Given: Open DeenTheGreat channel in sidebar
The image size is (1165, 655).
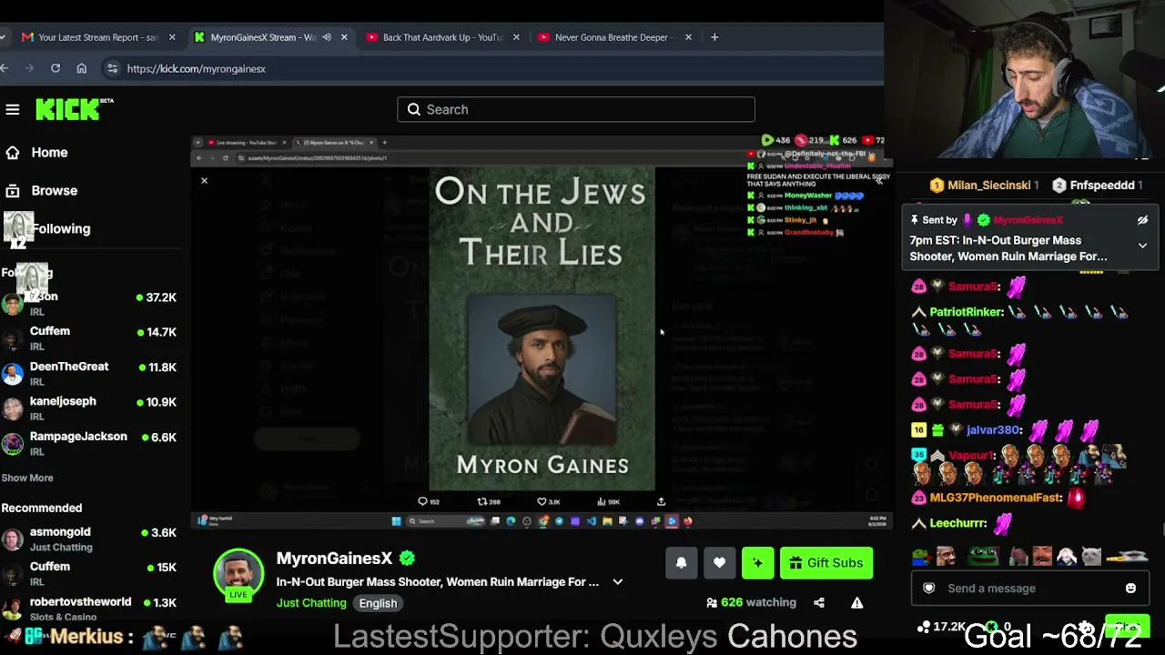Looking at the screenshot, I should point(89,375).
